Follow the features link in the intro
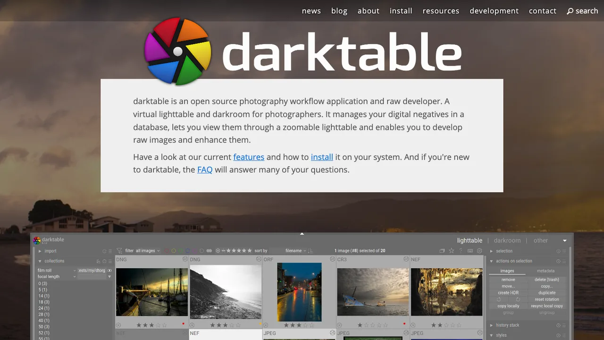The height and width of the screenshot is (340, 604). coord(249,157)
